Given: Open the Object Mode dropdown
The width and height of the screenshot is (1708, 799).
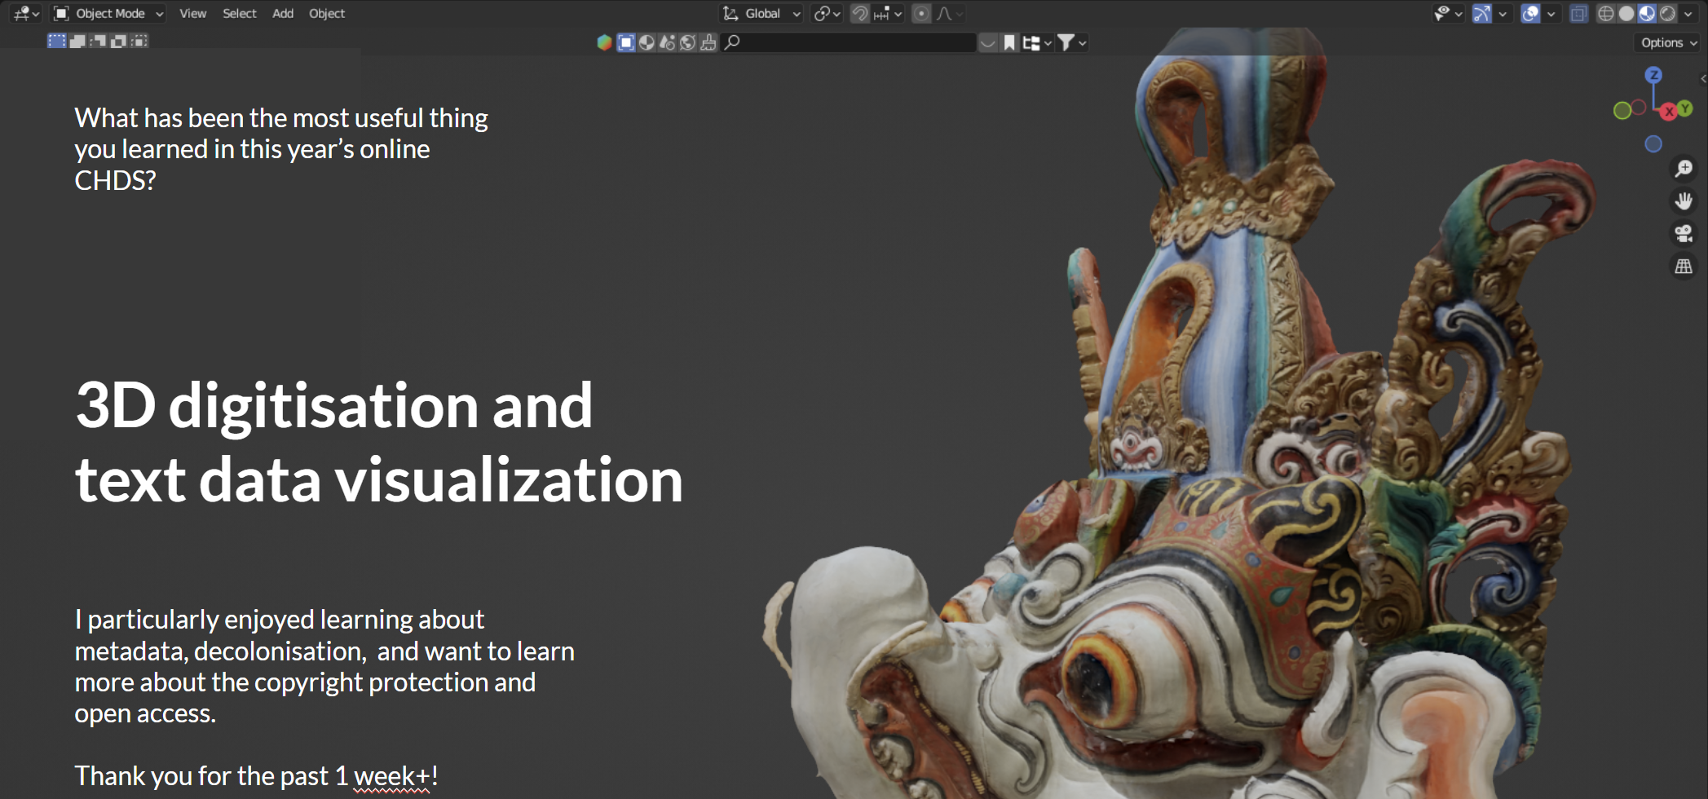Looking at the screenshot, I should click(x=109, y=14).
